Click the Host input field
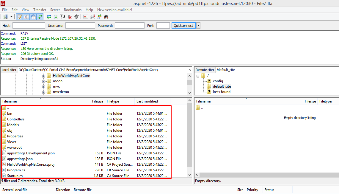339x194 pixels. 29,26
